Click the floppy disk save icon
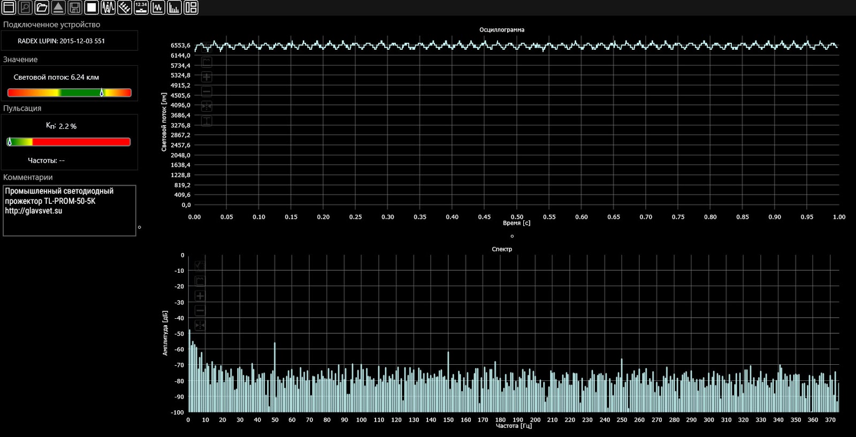The height and width of the screenshot is (437, 856). tap(75, 7)
